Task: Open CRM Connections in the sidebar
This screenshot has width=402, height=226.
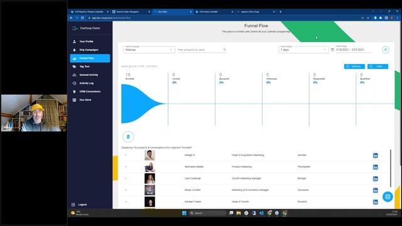Action: point(90,92)
